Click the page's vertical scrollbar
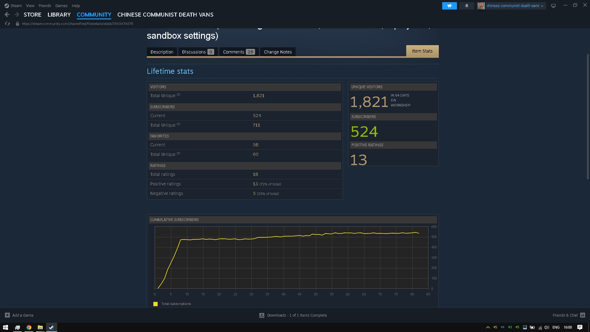Image resolution: width=590 pixels, height=332 pixels. coord(588,117)
